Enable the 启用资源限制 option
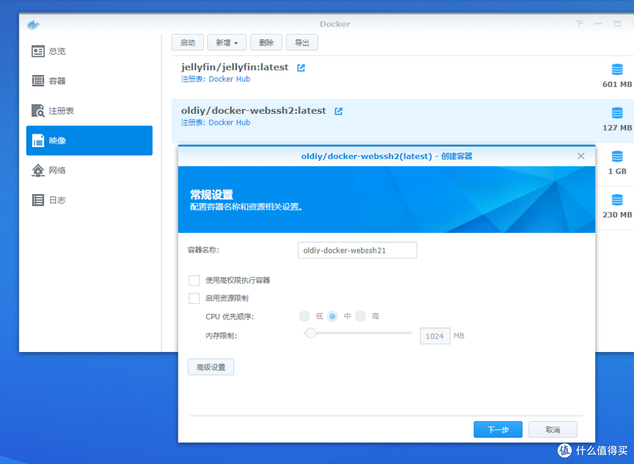 [x=194, y=298]
